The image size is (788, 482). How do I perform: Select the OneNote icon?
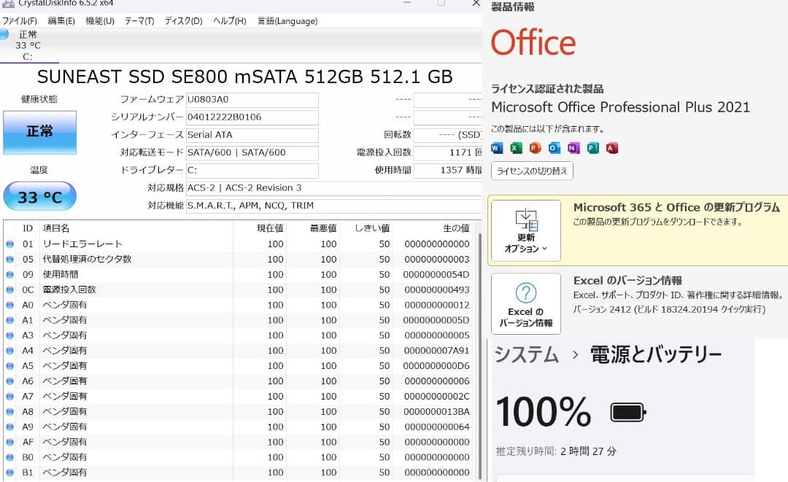[x=573, y=147]
